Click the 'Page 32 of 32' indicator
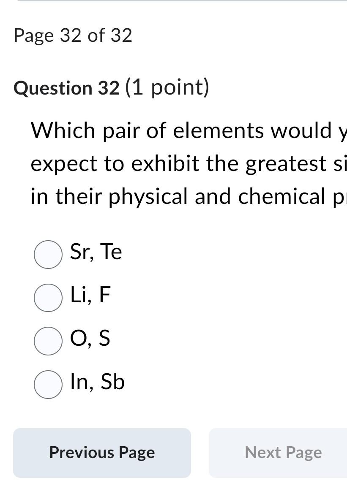 [x=73, y=35]
